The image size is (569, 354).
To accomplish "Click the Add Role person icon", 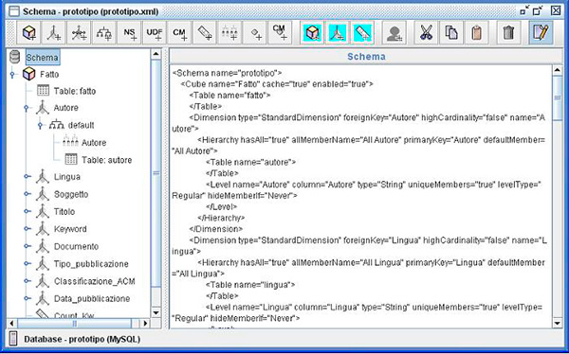I will coord(395,33).
